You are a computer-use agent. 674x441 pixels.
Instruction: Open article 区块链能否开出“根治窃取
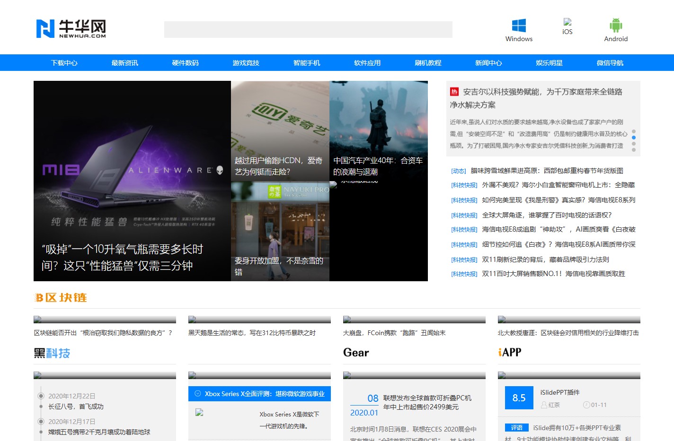pyautogui.click(x=103, y=333)
